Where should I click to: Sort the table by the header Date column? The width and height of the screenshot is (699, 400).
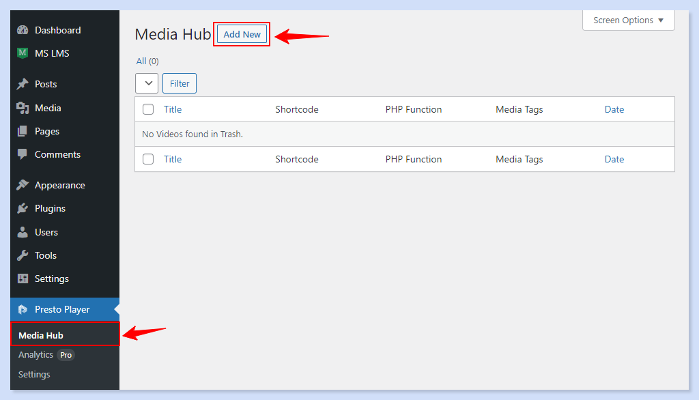[x=614, y=109]
